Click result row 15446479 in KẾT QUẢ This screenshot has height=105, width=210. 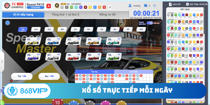coord(185,42)
